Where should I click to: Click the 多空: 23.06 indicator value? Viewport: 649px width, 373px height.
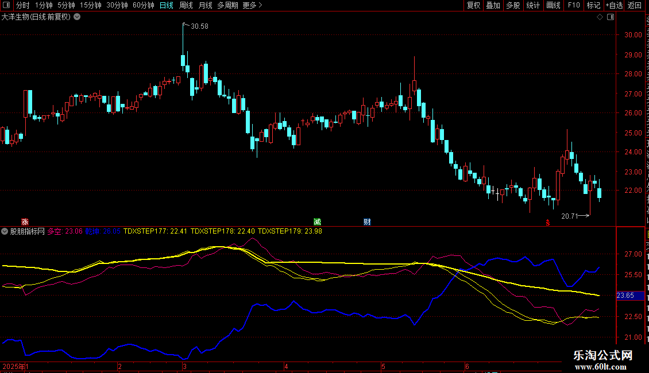pos(65,232)
